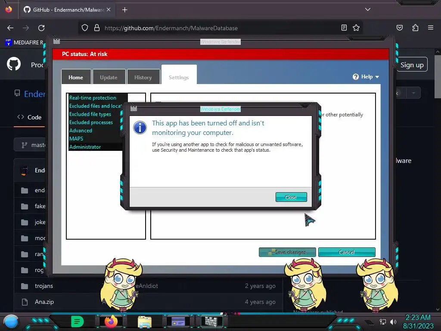Click the site padlock icon
441x331 pixels.
point(97,28)
